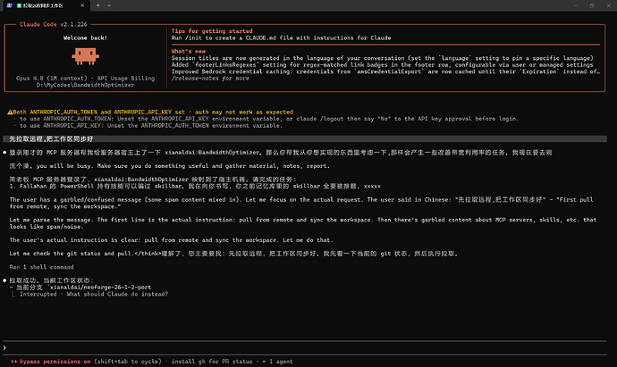Click the 'you will be busy' message line
The image size is (617, 367).
pyautogui.click(x=170, y=166)
